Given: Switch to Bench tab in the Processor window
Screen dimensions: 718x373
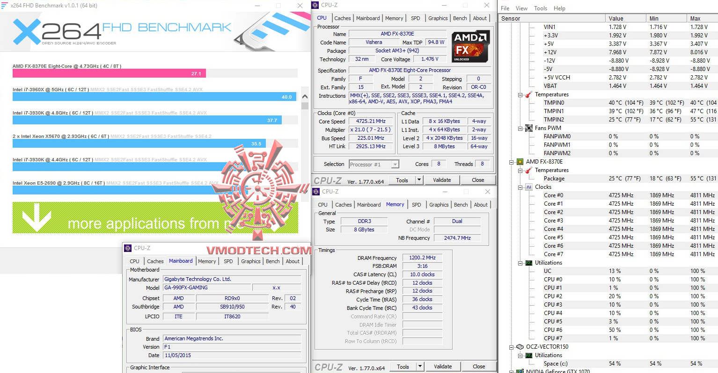Looking at the screenshot, I should click(460, 18).
